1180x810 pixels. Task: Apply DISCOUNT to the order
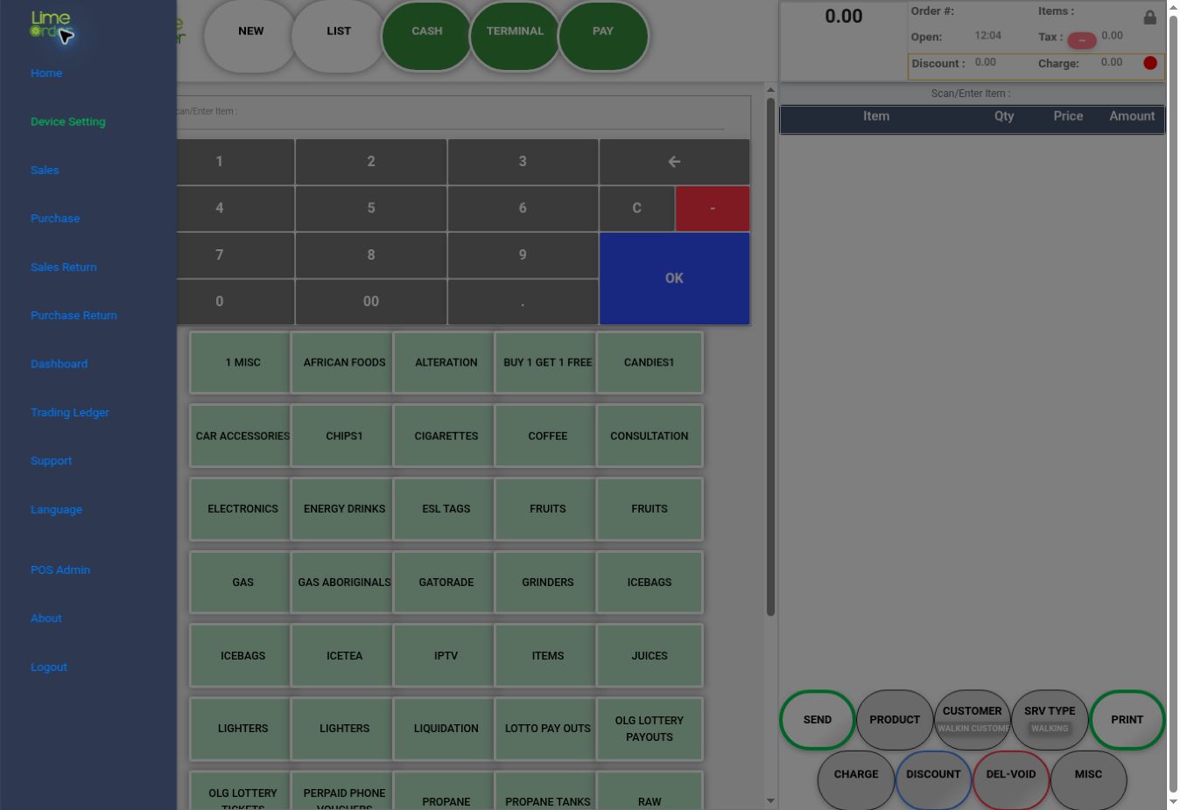[933, 779]
